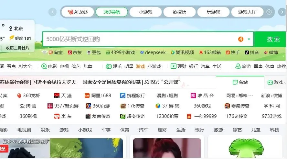Viewport: 287px width, 159px height.
Task: Click the highlighted orange 游戏 link
Action: click(x=140, y=66)
